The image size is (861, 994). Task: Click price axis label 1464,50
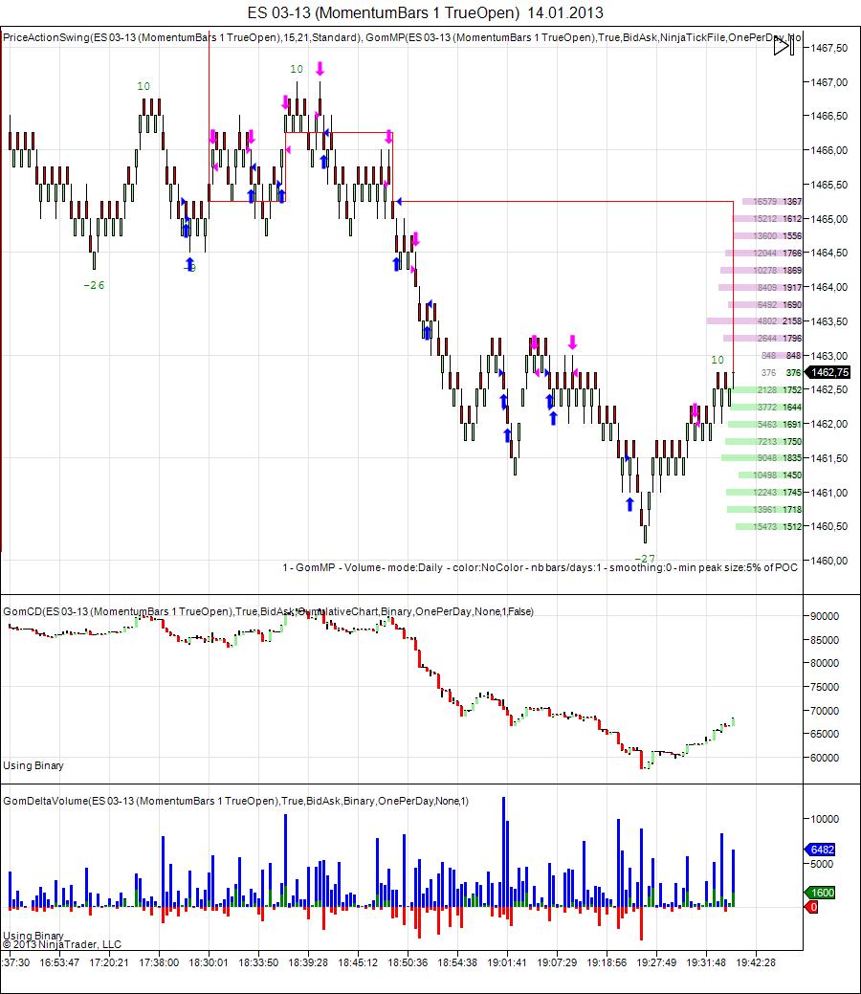(829, 253)
